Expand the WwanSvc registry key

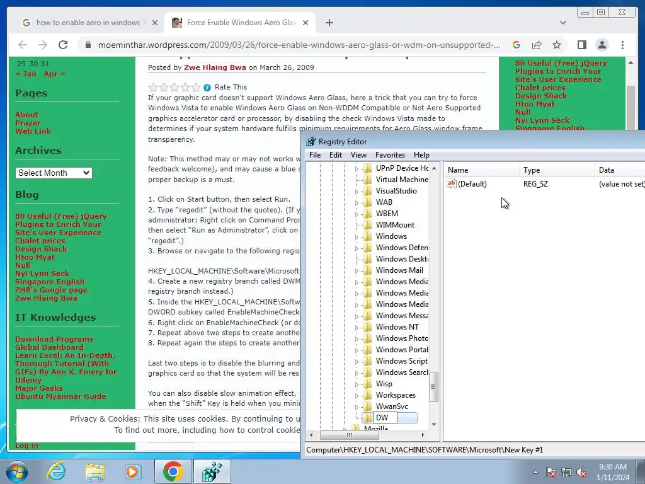pos(357,407)
